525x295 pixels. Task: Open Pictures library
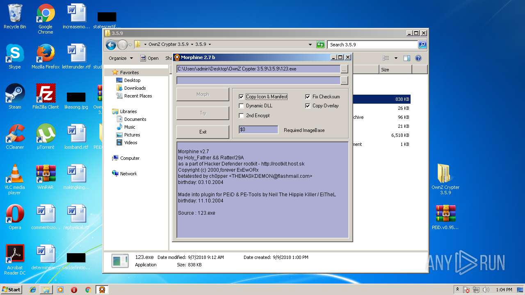[132, 135]
